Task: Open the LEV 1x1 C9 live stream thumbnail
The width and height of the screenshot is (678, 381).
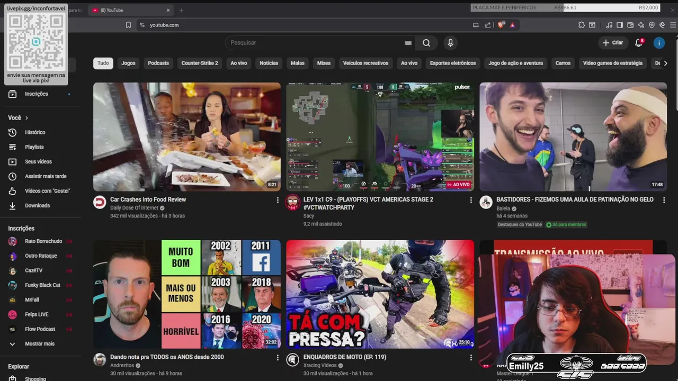Action: click(380, 137)
